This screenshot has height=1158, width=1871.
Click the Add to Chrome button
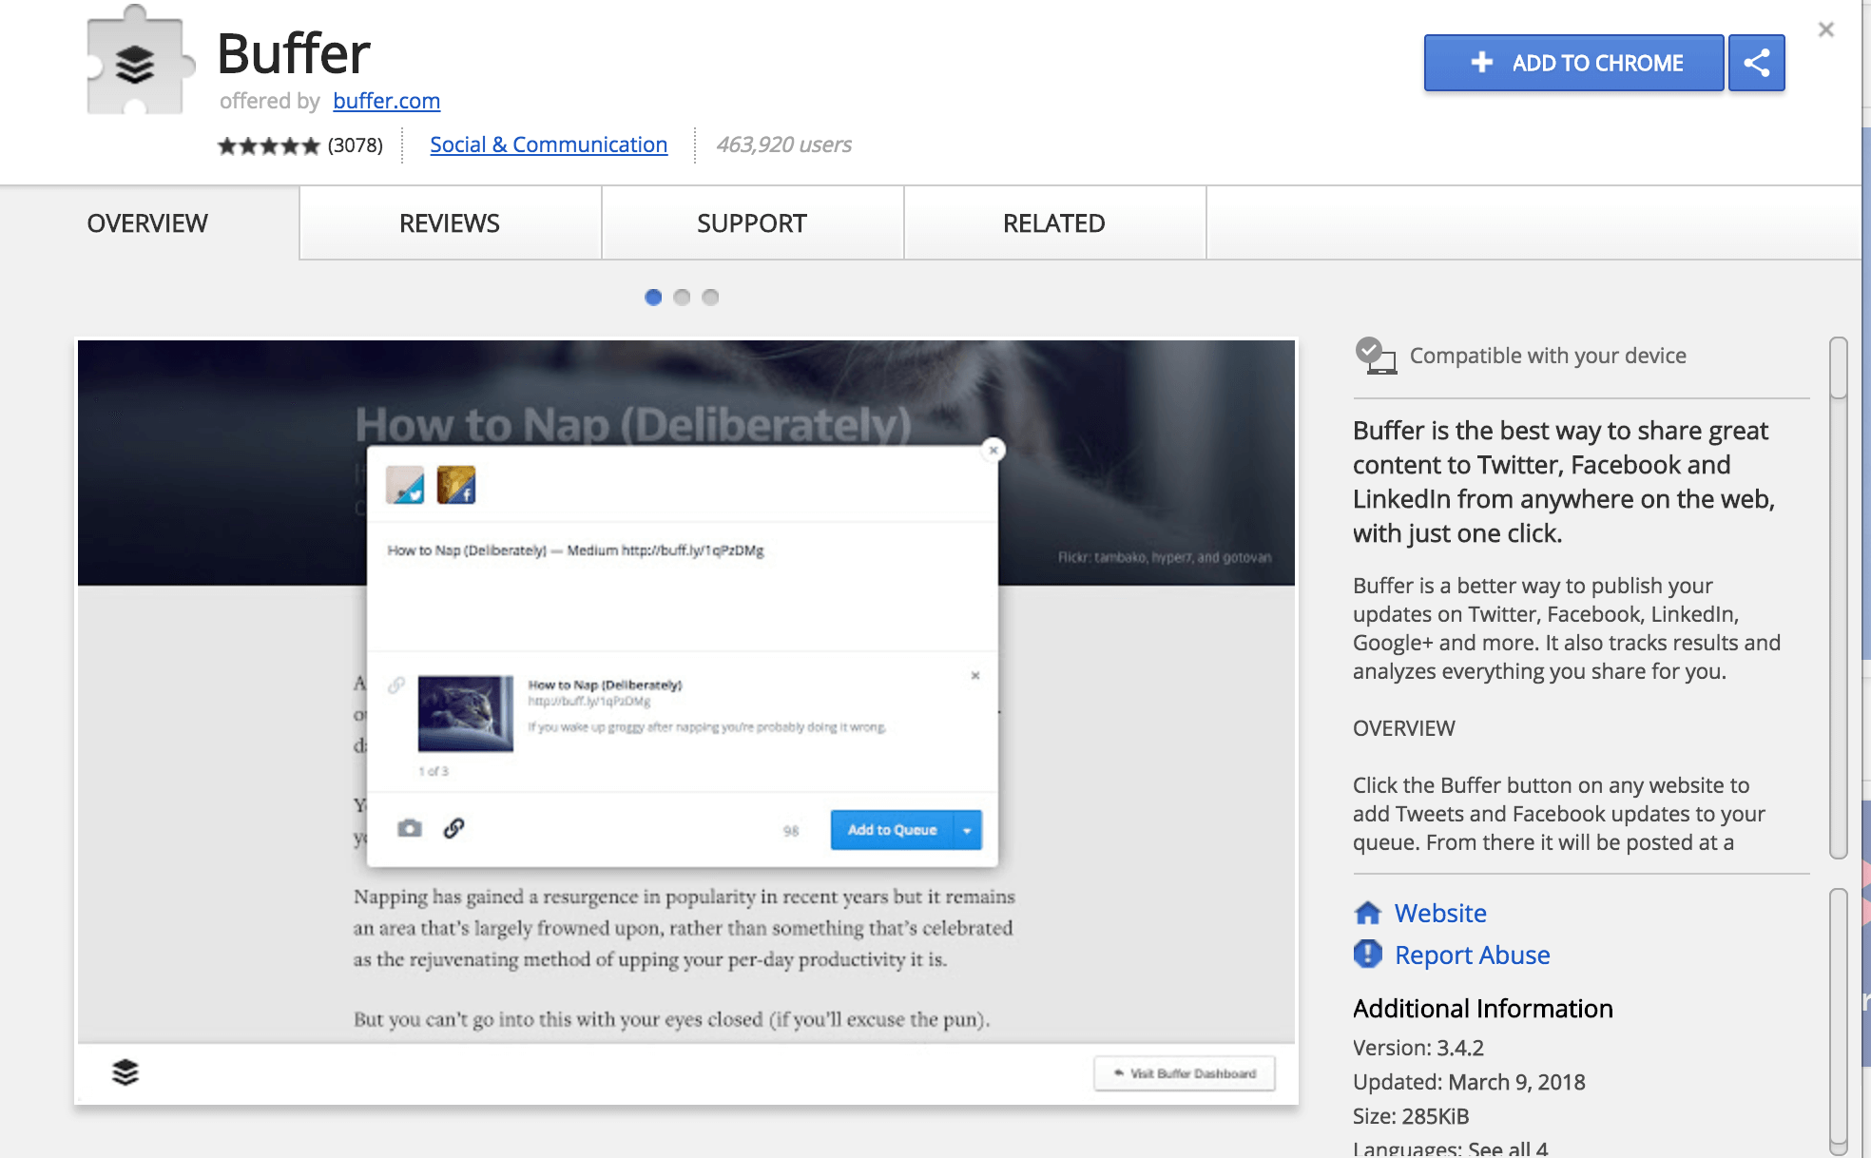1573,63
